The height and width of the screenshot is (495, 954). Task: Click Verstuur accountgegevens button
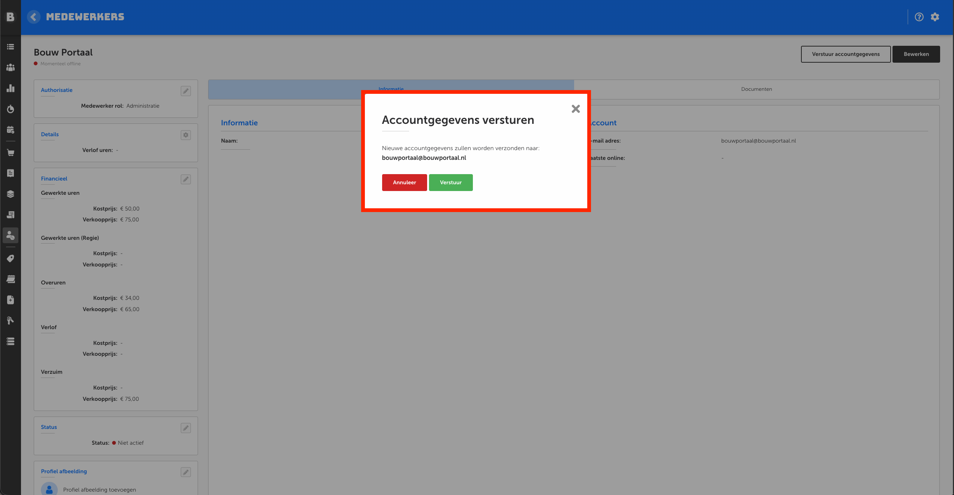point(846,54)
